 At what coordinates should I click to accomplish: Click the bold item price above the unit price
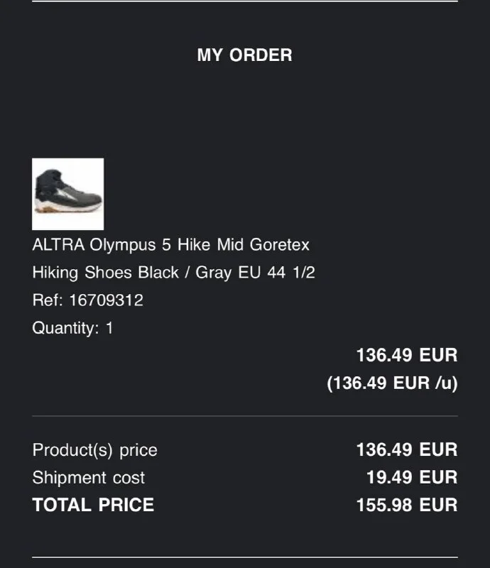click(406, 355)
